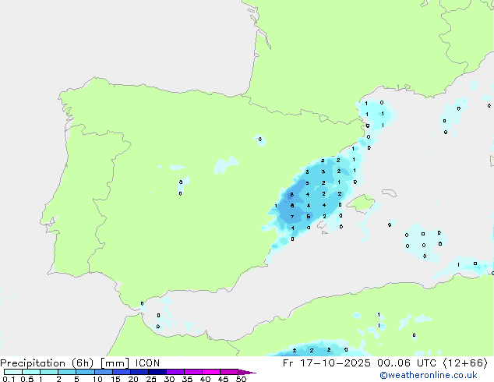
Task: Click the 0.5–1 mm legend color swatch
Action: pyautogui.click(x=31, y=372)
